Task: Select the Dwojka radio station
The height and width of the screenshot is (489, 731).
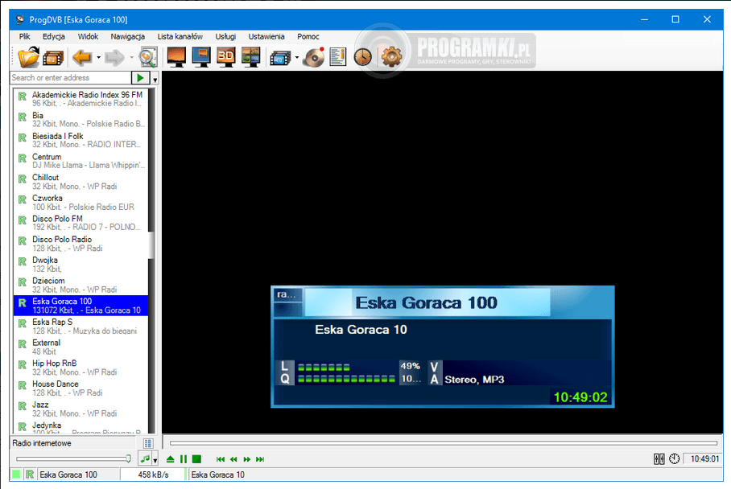Action: [x=81, y=264]
